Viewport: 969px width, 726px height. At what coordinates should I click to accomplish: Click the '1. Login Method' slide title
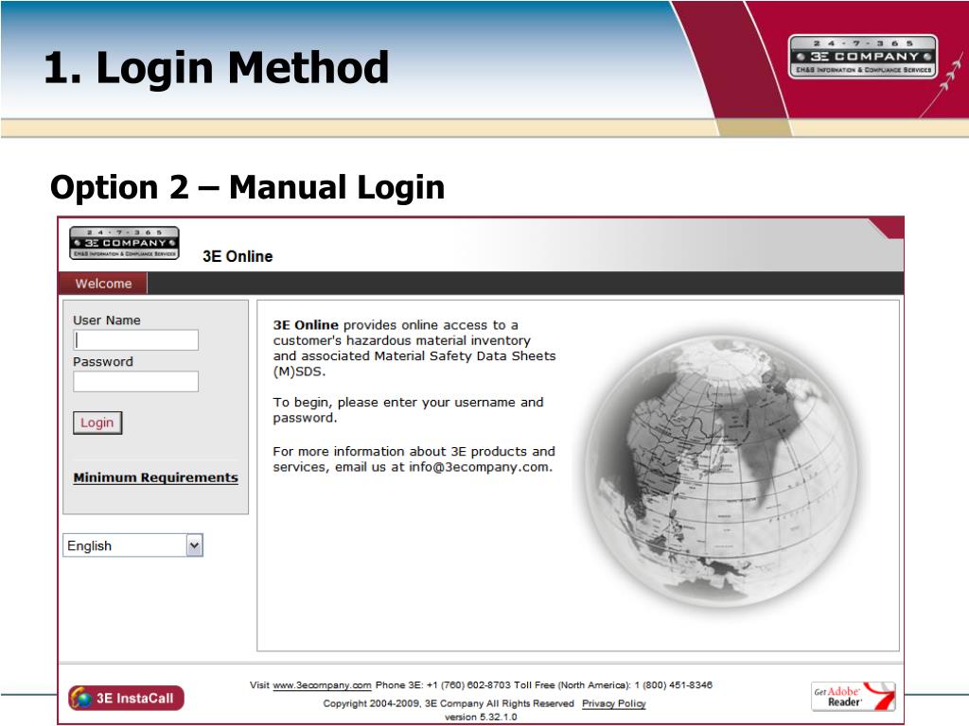[217, 67]
